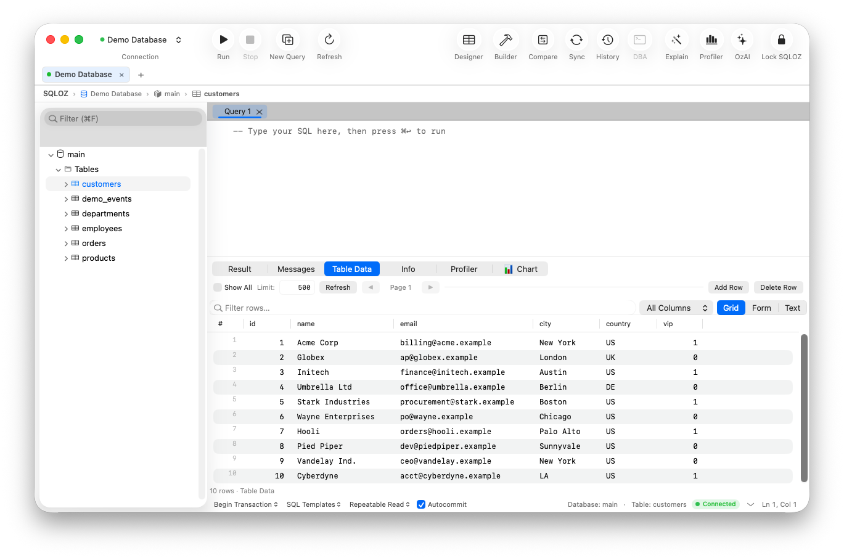
Task: Click the Demo Database breadcrumb icon
Action: click(84, 94)
